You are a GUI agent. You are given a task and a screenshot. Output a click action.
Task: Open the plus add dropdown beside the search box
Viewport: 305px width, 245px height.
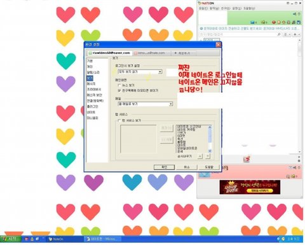click(296, 34)
